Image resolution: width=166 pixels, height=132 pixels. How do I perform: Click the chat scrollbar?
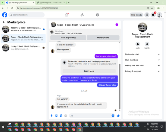pyautogui.click(x=120, y=86)
